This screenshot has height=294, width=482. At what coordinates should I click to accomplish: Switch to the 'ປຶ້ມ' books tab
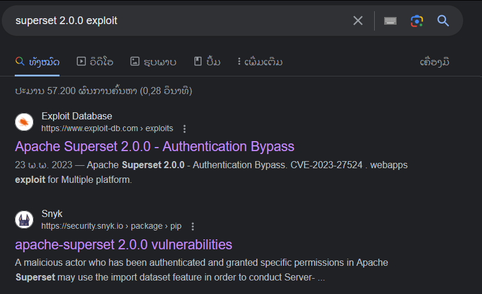207,61
